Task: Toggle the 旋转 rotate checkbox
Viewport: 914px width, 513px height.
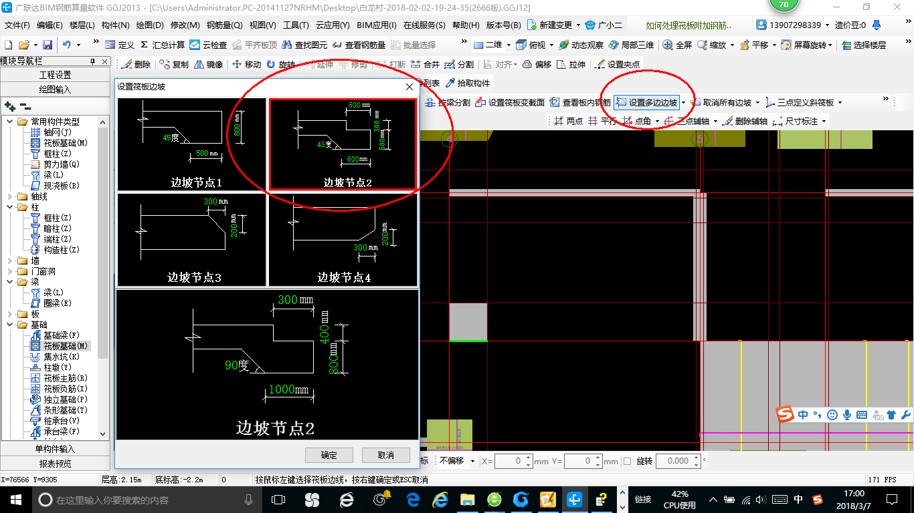Action: [627, 461]
